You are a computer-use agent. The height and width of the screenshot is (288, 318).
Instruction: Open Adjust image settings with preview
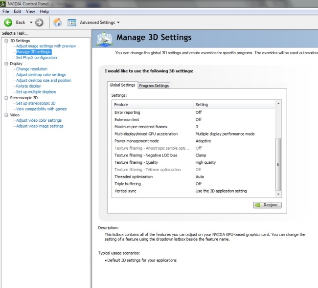click(x=46, y=46)
